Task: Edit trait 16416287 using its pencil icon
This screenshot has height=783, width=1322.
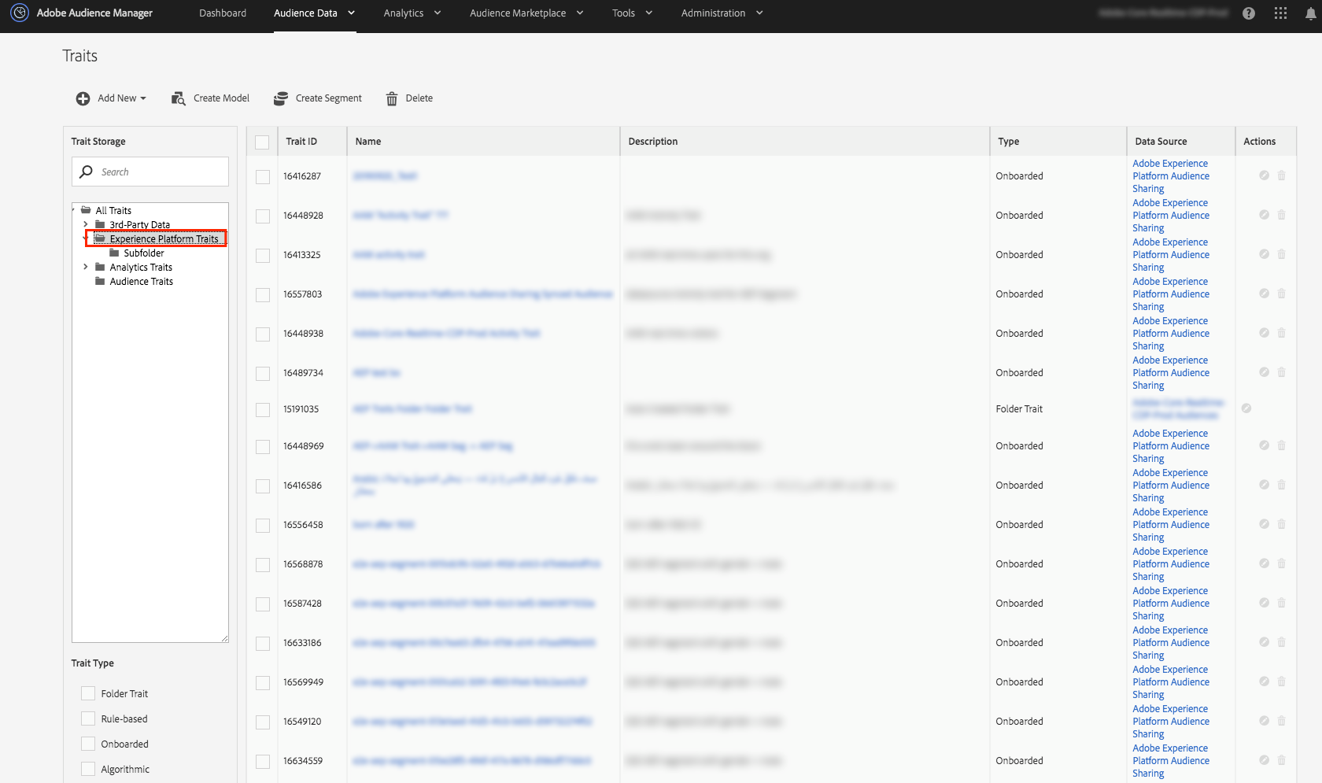Action: click(x=1264, y=175)
